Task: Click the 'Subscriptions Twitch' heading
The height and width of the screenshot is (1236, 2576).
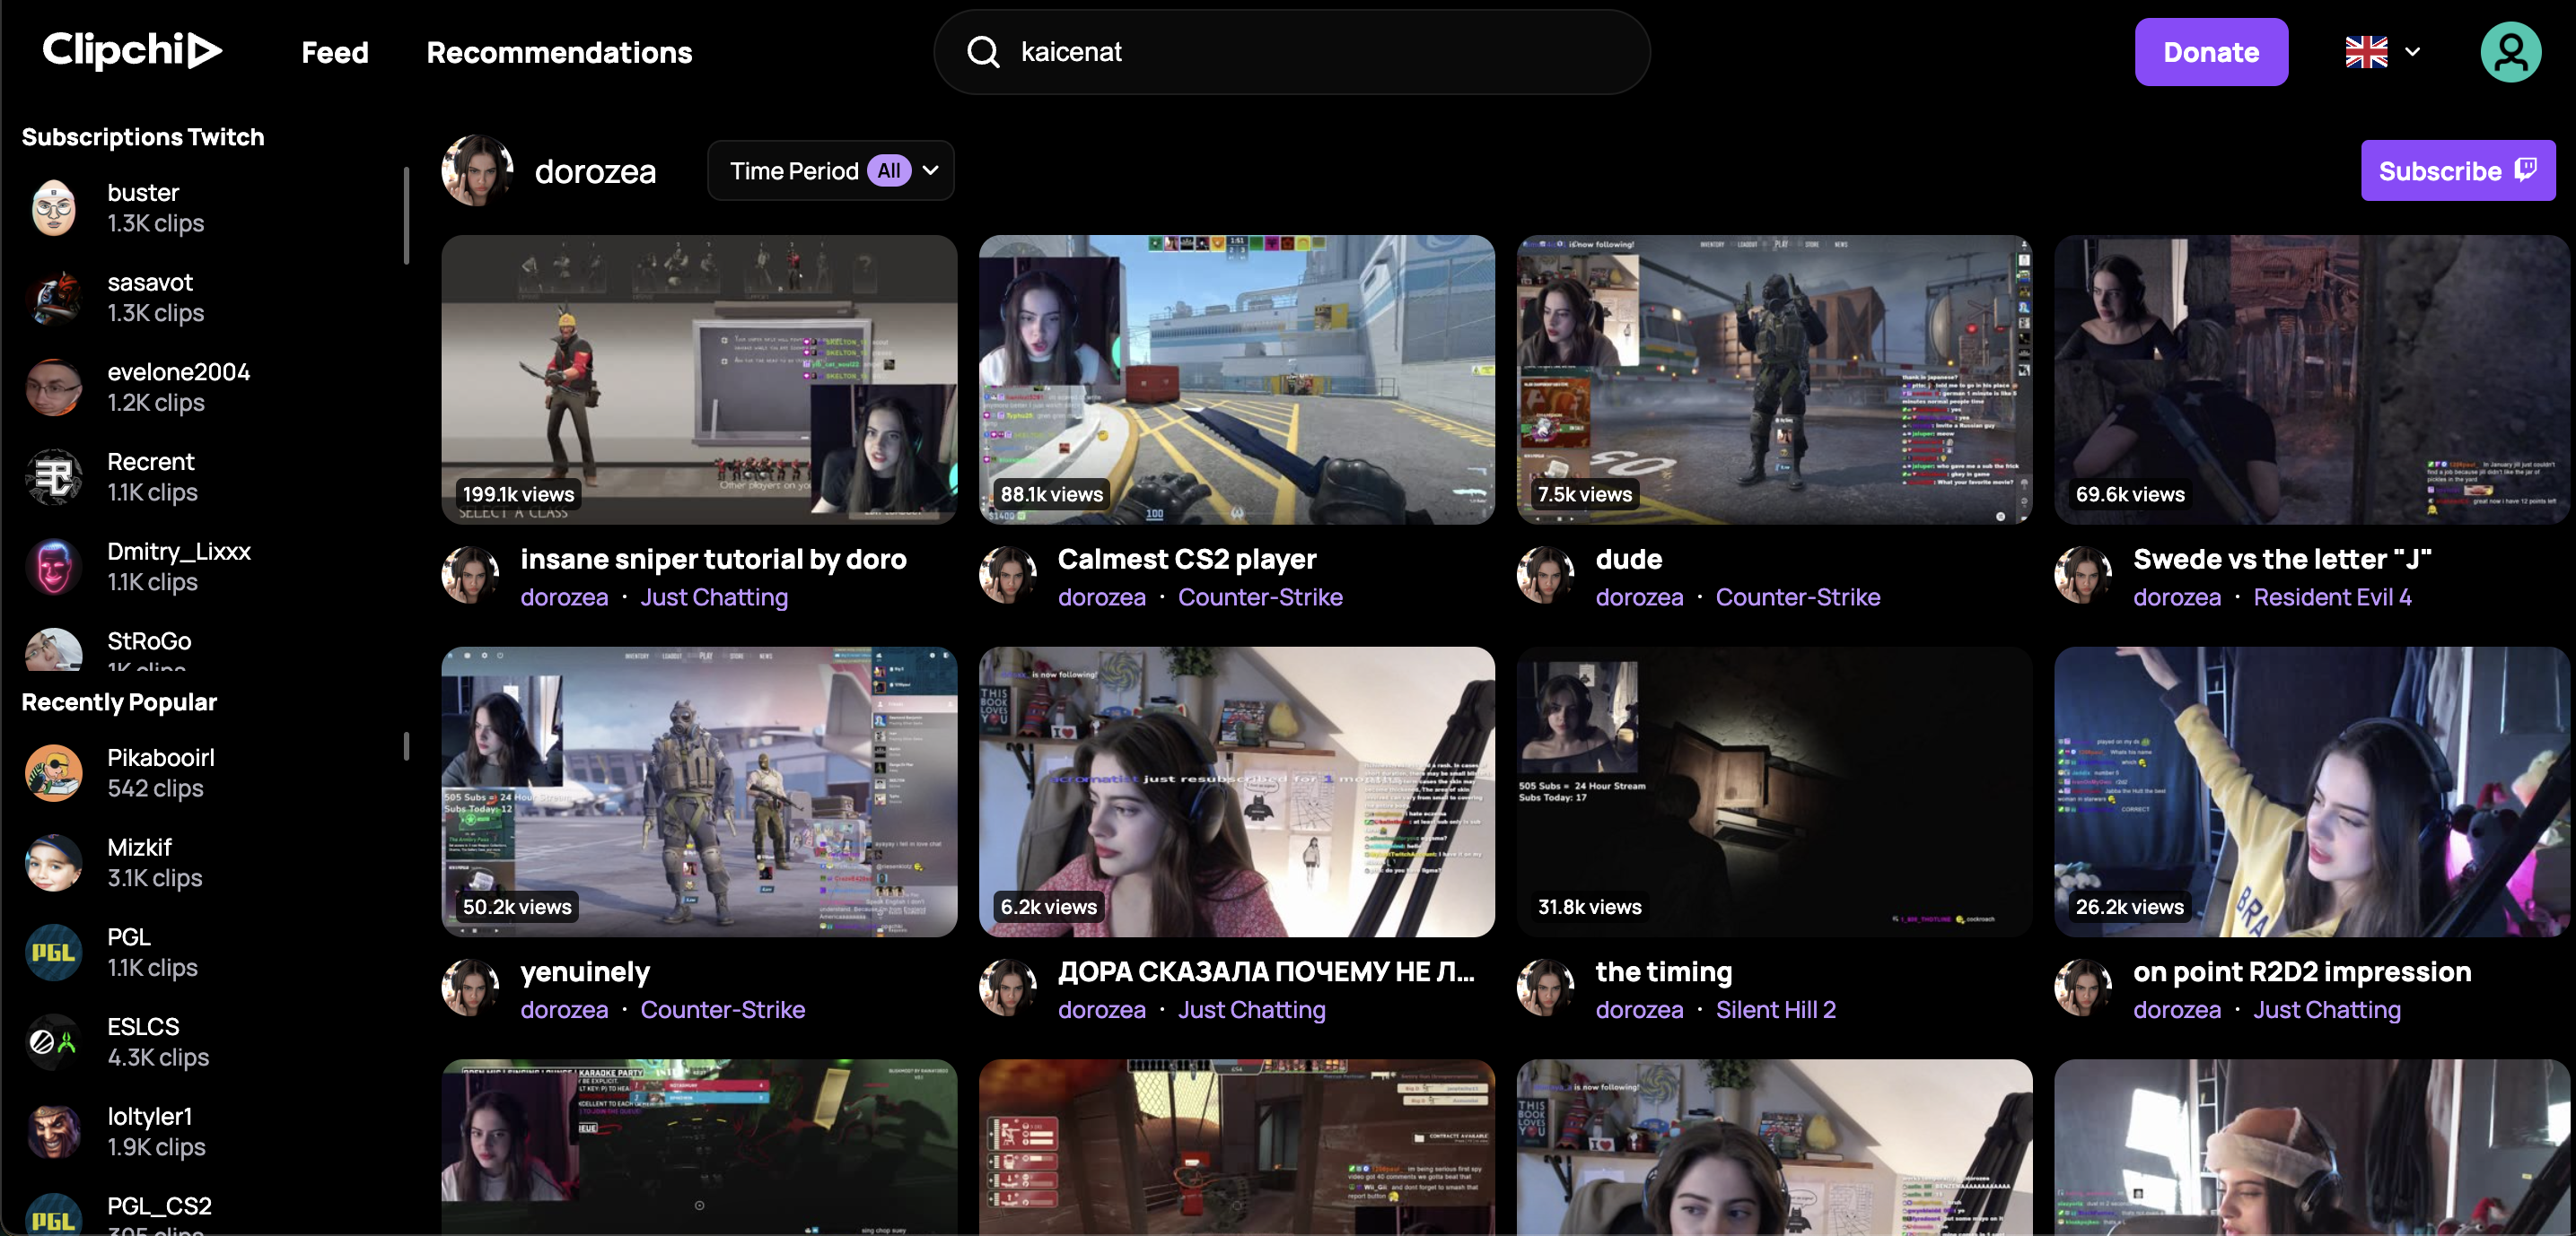Action: point(143,137)
